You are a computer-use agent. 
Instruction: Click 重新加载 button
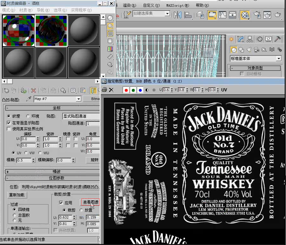17,195
